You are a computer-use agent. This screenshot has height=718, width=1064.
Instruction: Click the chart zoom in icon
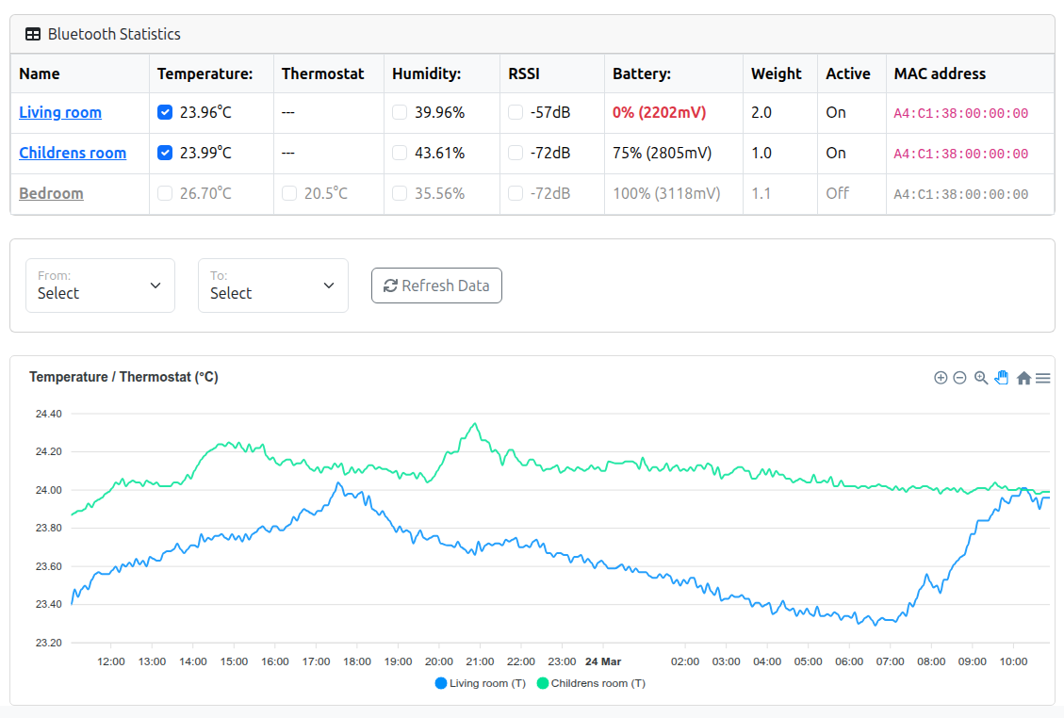pyautogui.click(x=941, y=378)
